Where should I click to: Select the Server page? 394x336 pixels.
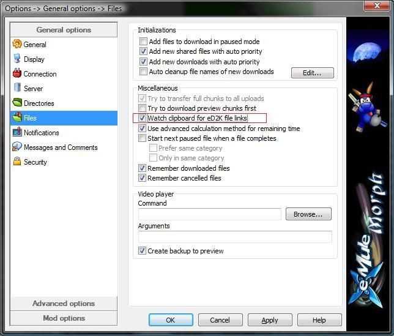(x=64, y=89)
